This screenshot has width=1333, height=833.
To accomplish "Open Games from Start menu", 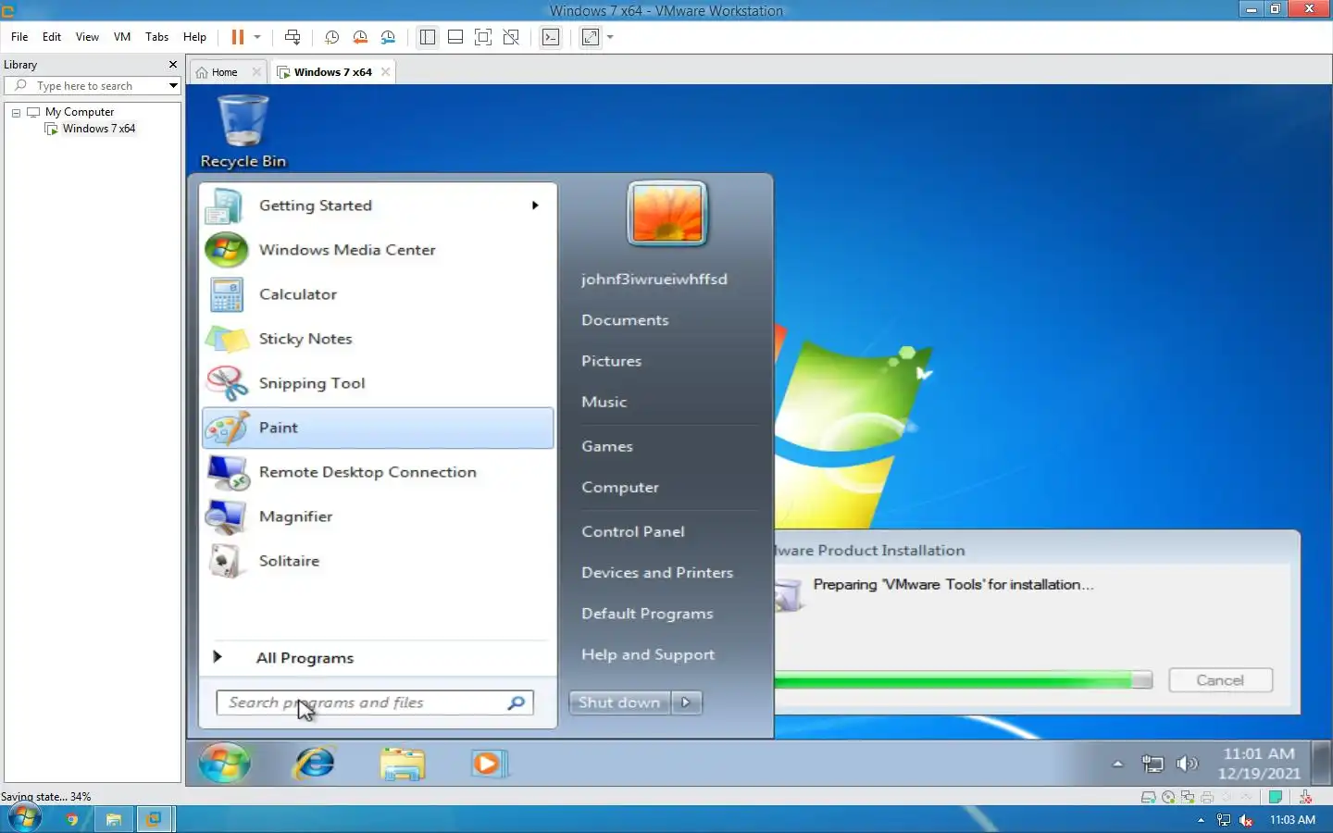I will (x=607, y=446).
